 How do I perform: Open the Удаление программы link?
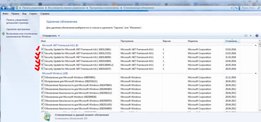pos(18,29)
